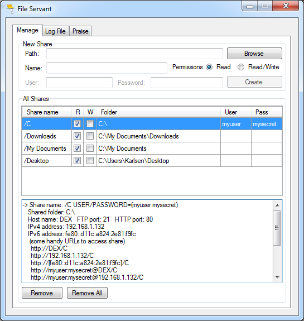This screenshot has height=321, width=304.
Task: Click the Folder column header
Action: tap(159, 112)
